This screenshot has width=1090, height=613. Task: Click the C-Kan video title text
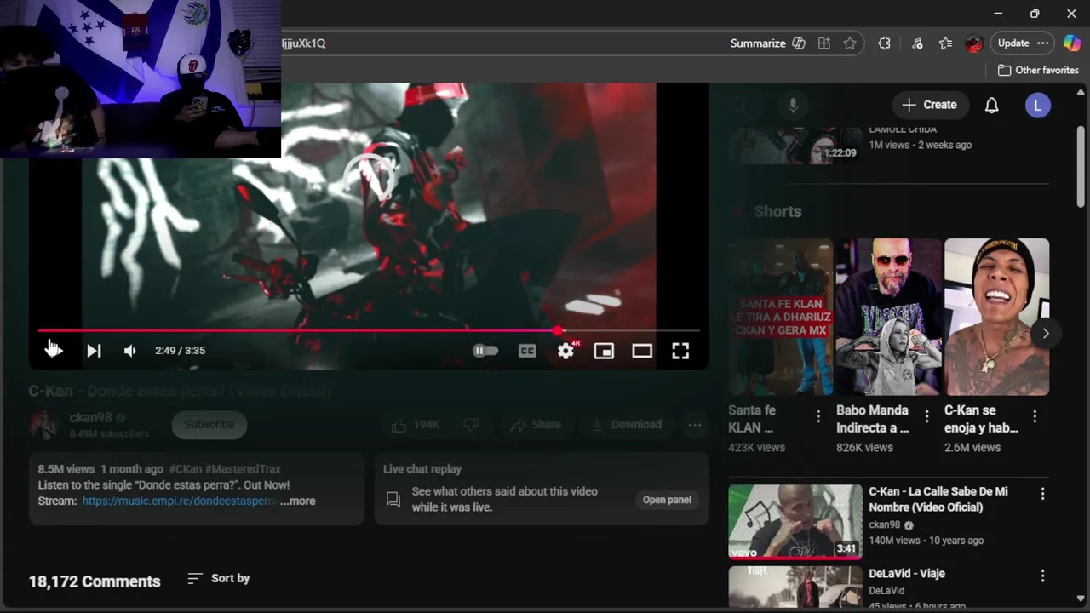tap(180, 391)
